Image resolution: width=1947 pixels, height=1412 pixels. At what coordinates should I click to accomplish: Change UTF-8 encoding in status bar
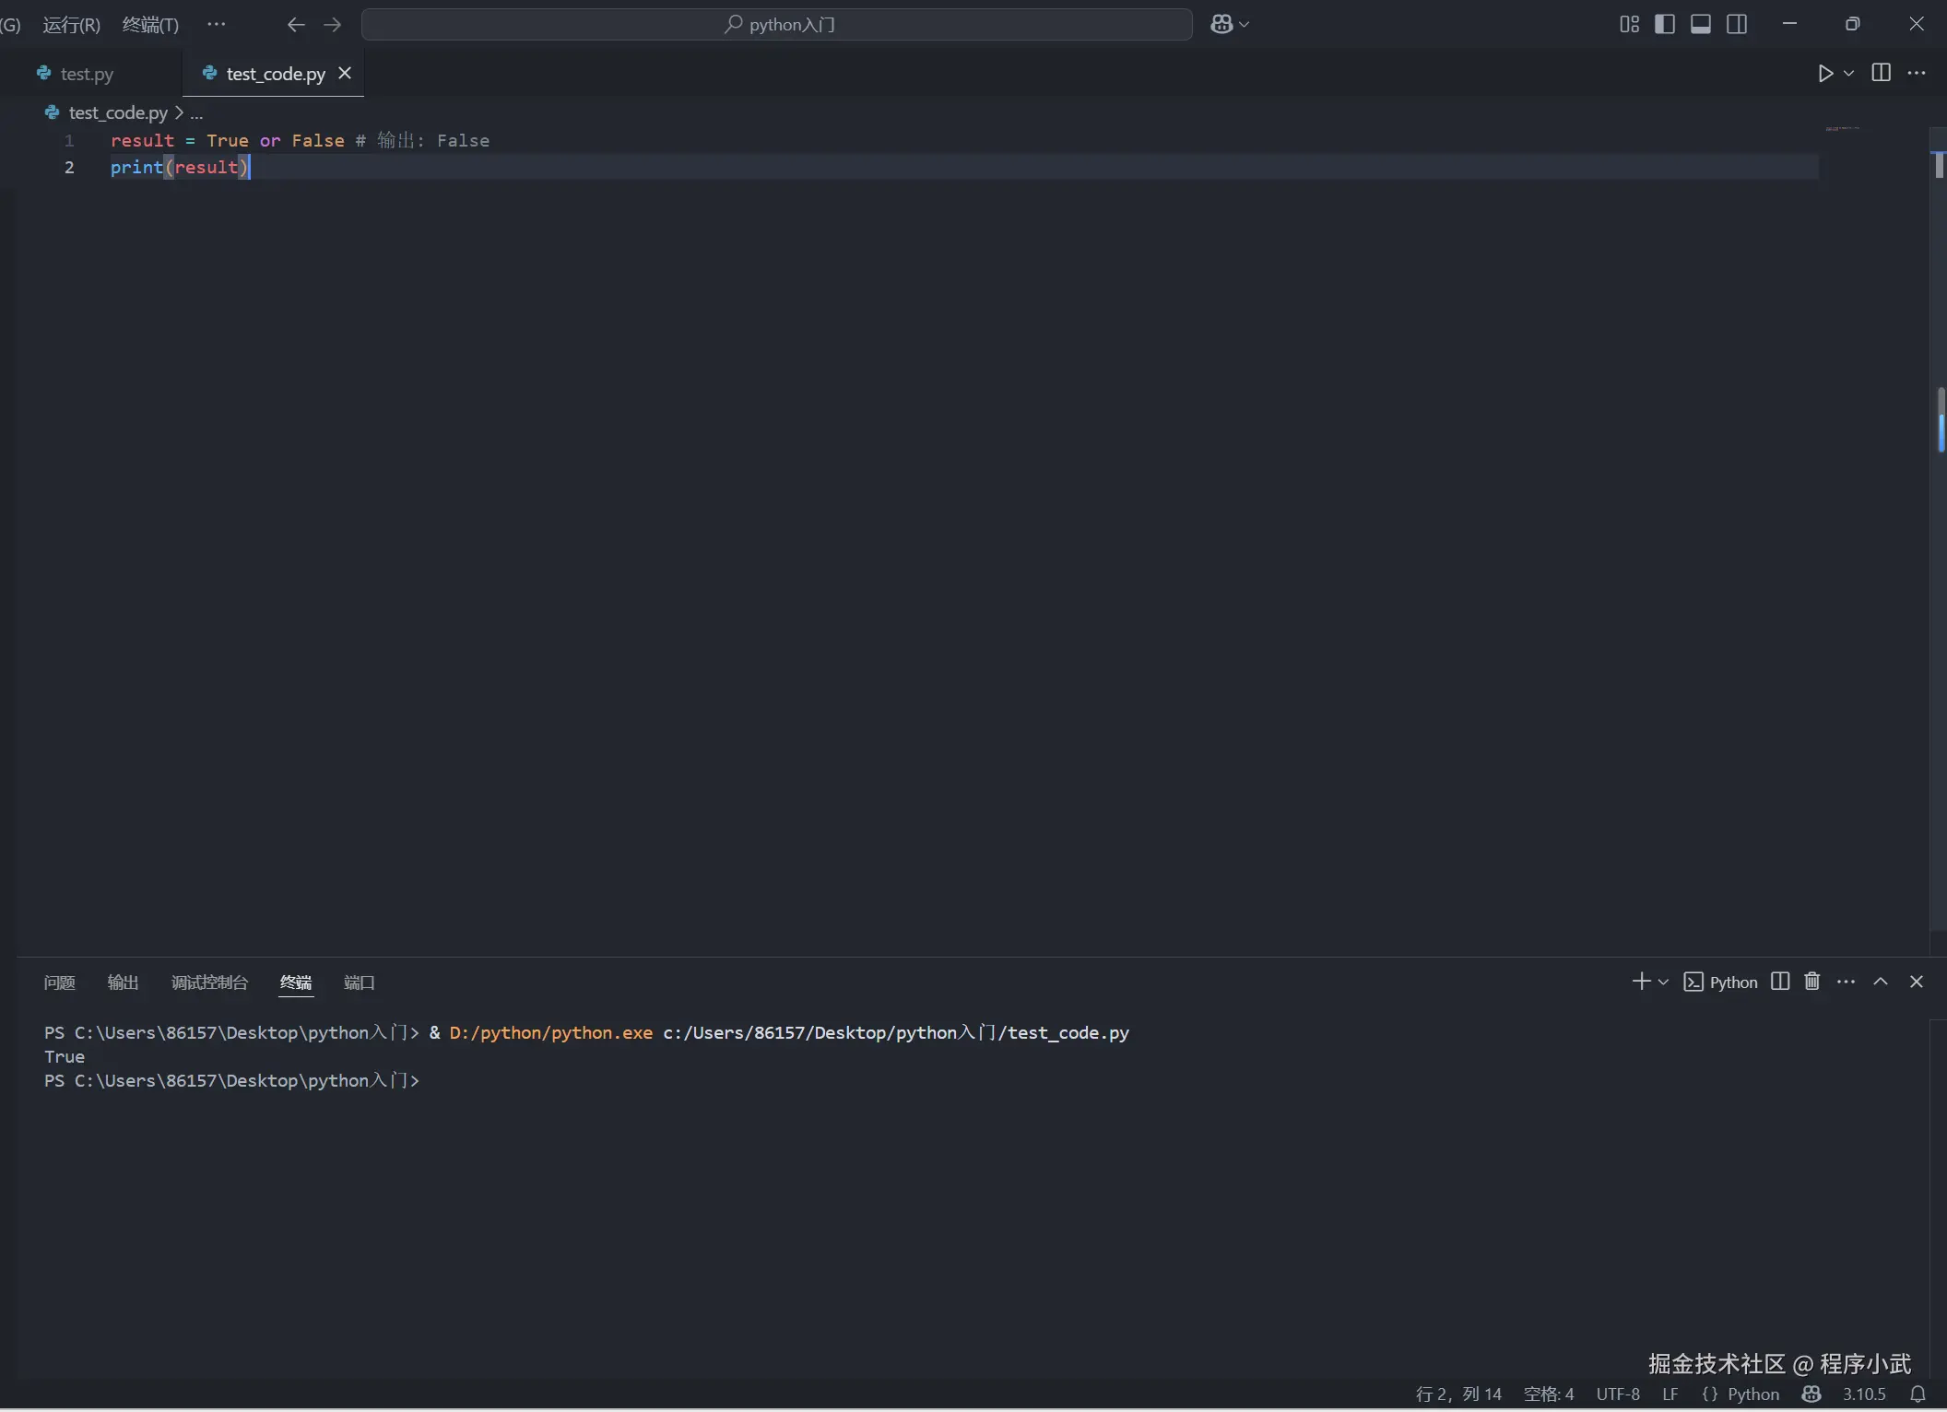coord(1618,1394)
